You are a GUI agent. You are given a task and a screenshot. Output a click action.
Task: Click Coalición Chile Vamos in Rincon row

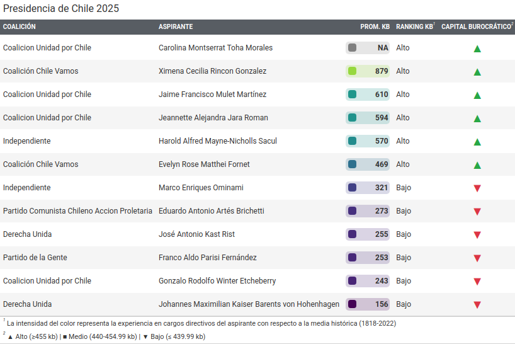pos(41,71)
